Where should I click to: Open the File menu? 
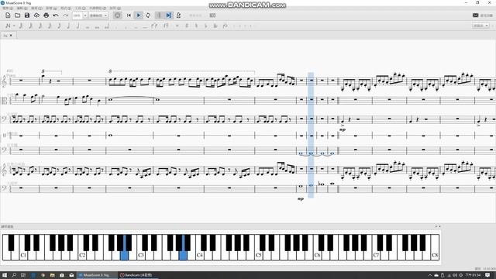8,9
